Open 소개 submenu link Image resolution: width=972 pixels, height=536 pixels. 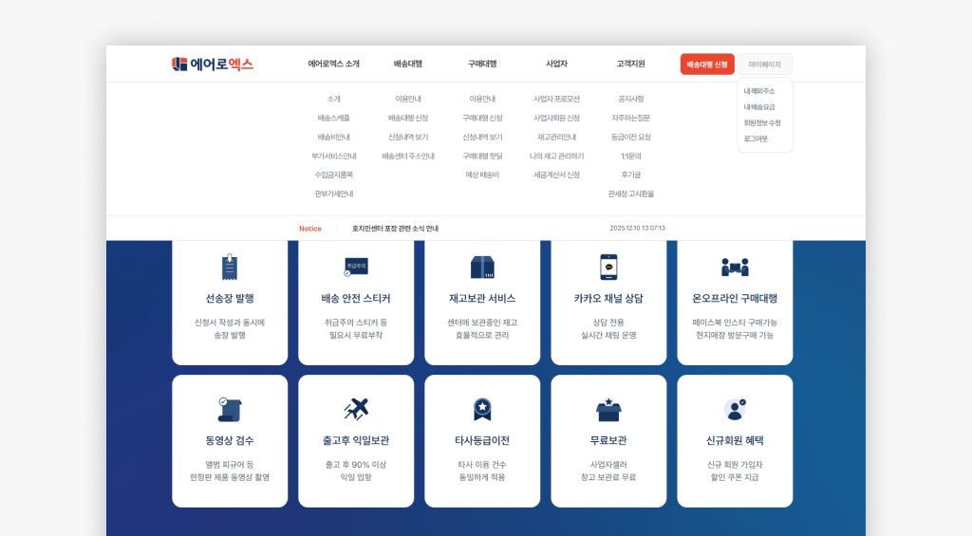(x=333, y=100)
